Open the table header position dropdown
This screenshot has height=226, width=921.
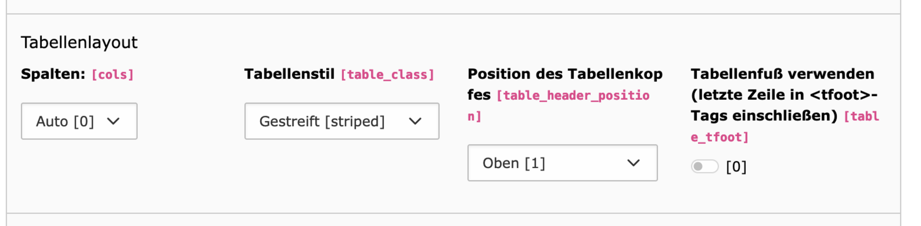pyautogui.click(x=563, y=163)
